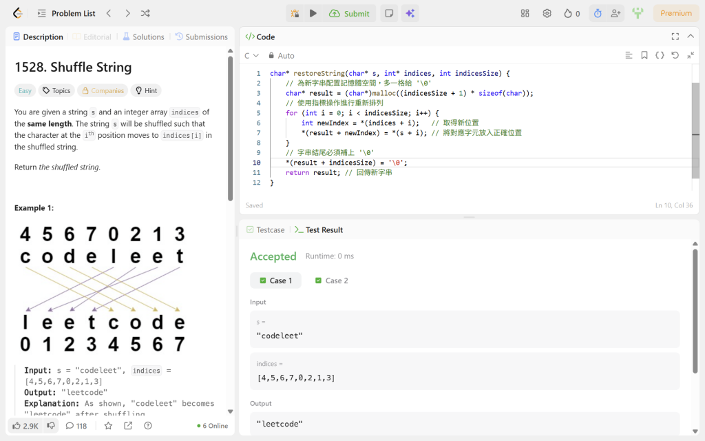This screenshot has height=441, width=705.
Task: Click the description panel scrollbar
Action: (x=230, y=128)
